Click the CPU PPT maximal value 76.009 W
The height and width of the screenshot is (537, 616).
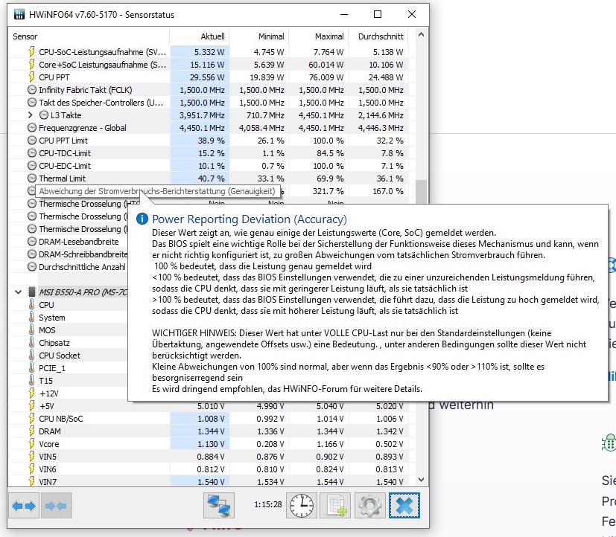(326, 77)
